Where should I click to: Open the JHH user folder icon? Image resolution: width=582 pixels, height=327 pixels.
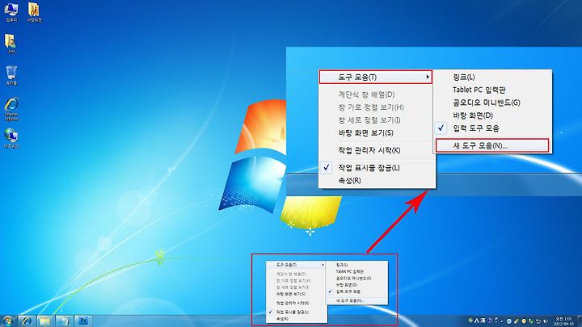click(x=11, y=44)
